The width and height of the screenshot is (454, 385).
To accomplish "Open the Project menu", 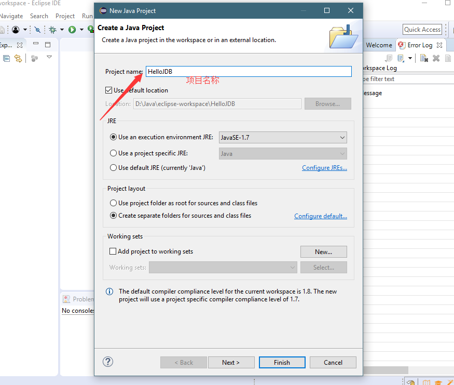I will coord(65,16).
